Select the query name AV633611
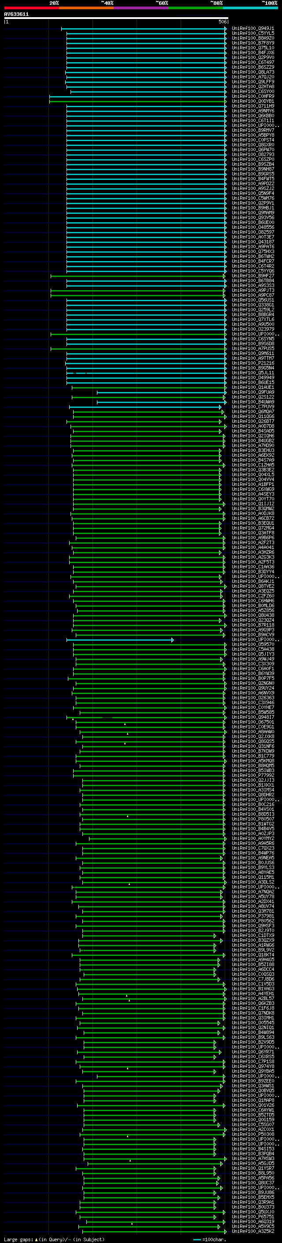This screenshot has height=1243, width=282. click(16, 14)
